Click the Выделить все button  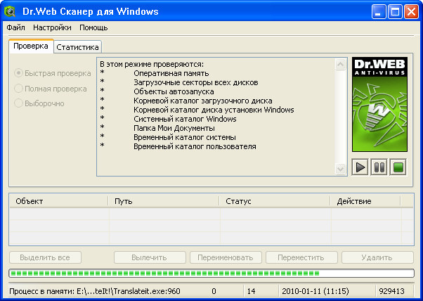[x=45, y=257]
